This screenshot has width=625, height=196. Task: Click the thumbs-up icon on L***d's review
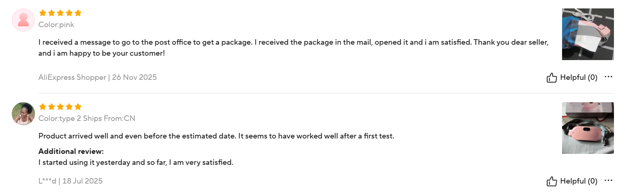click(x=551, y=181)
